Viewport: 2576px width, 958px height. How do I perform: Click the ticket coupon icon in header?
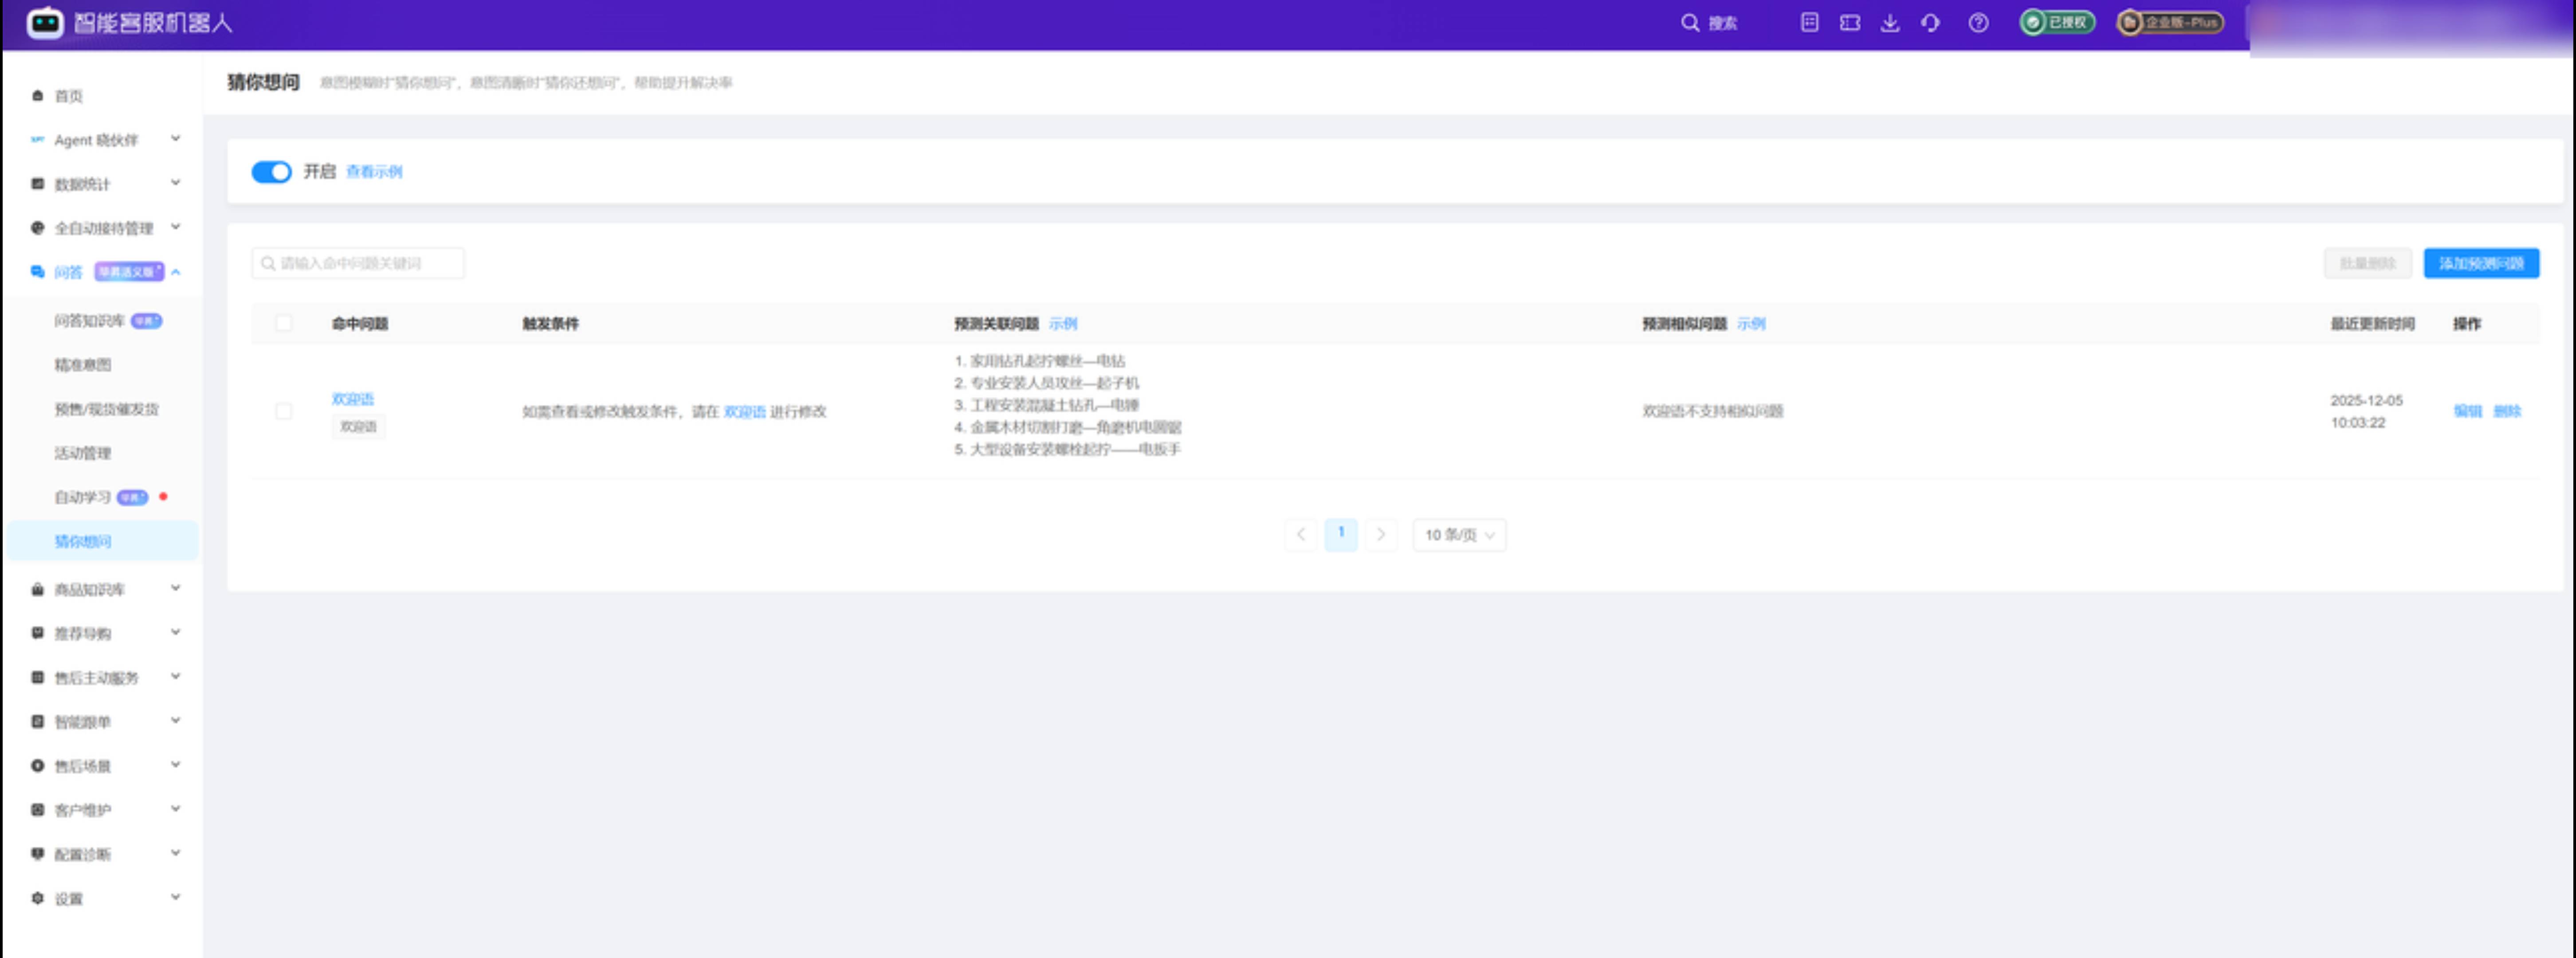coord(1849,23)
